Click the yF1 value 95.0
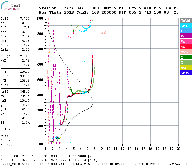194x166 pixels. click(x=26, y=110)
